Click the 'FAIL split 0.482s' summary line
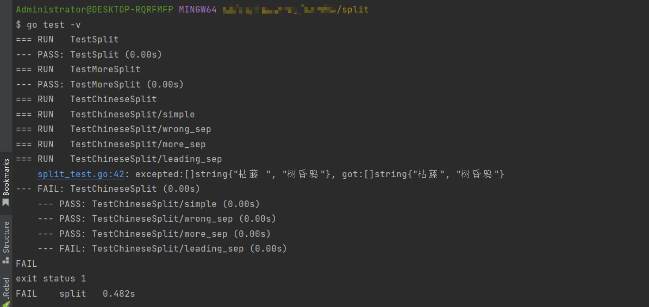Screen dimensions: 649x307 (75, 293)
